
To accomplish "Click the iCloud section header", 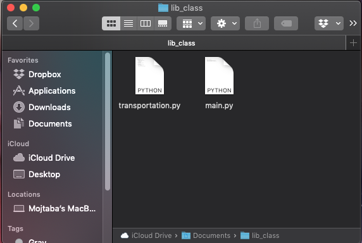I will 18,144.
